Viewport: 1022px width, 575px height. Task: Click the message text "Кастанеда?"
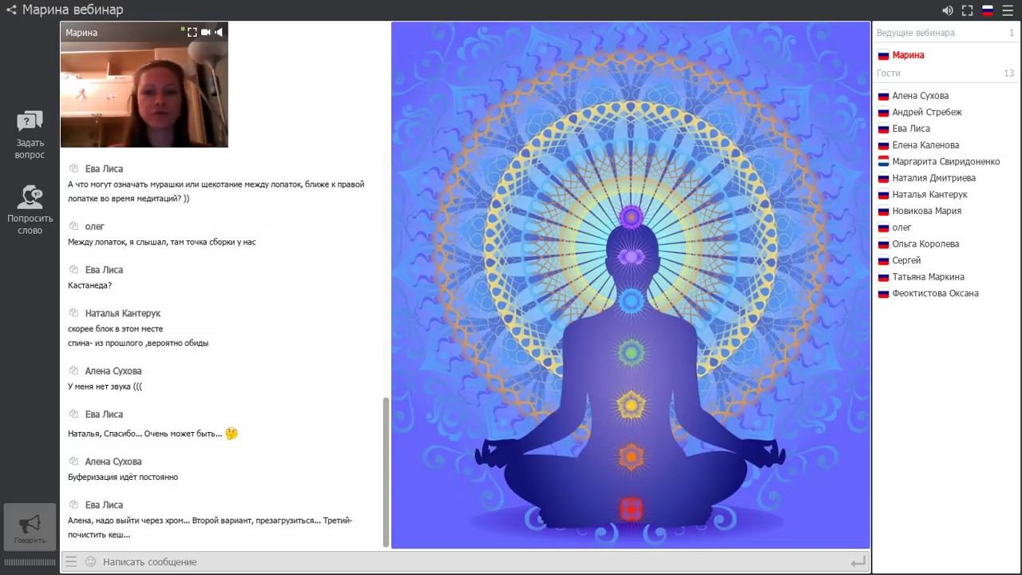coord(89,285)
